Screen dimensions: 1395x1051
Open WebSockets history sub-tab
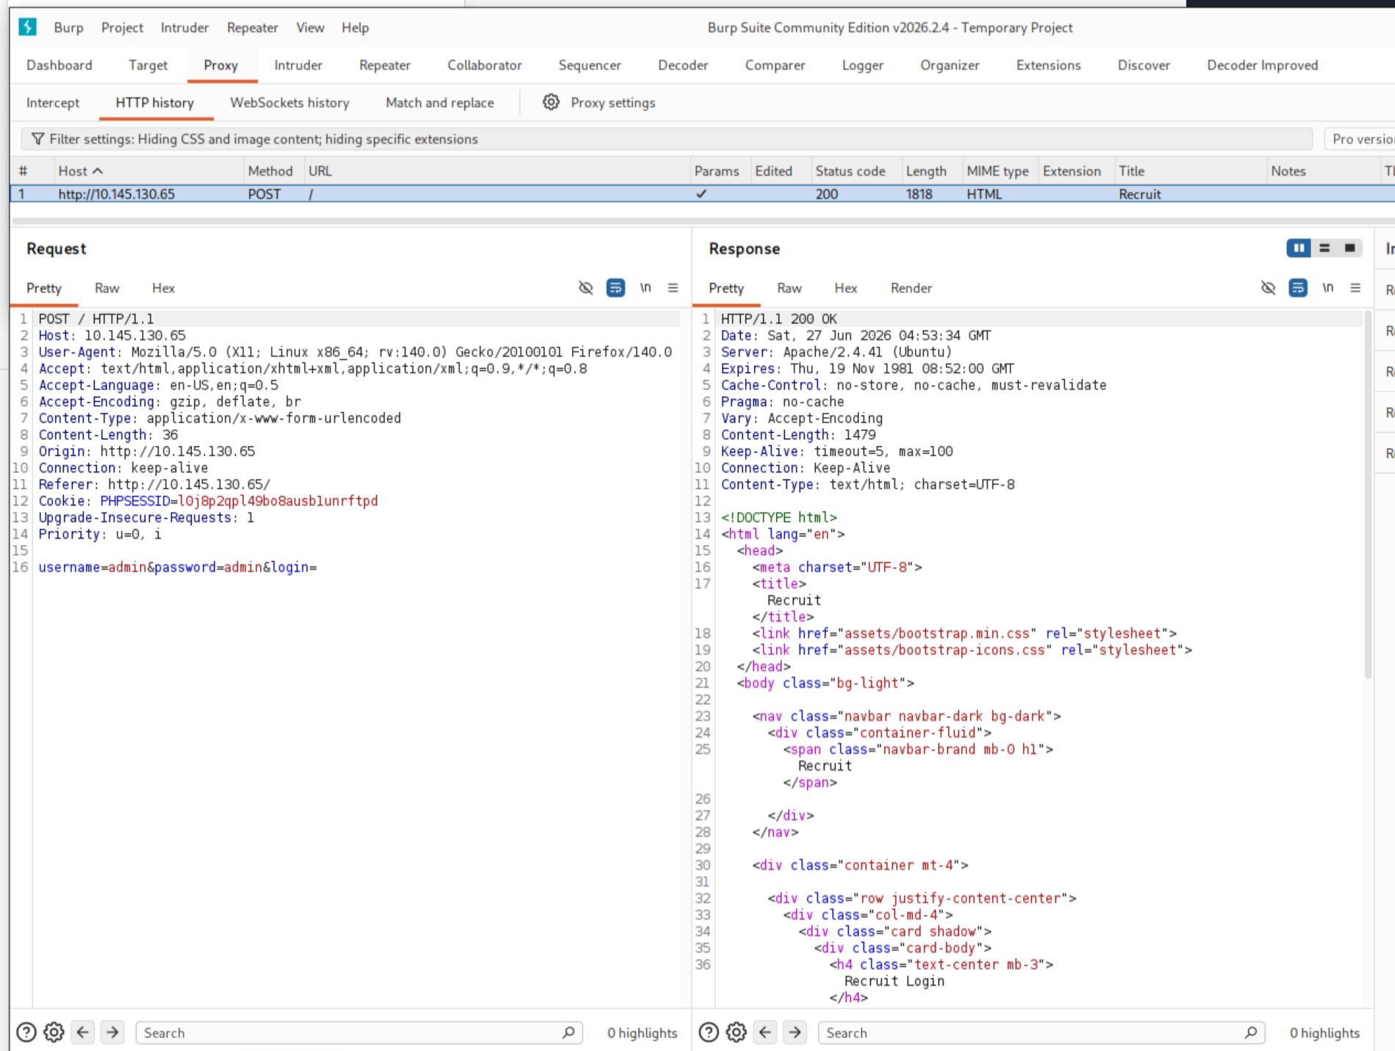[x=290, y=102]
